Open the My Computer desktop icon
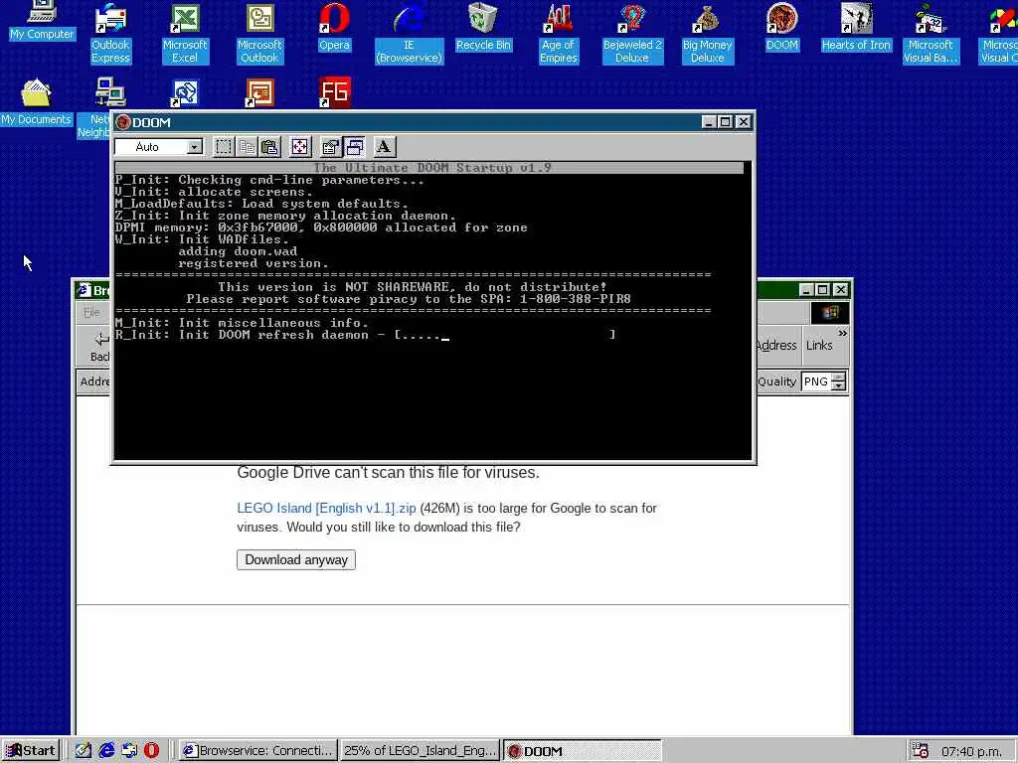Viewport: 1018px width, 763px height. point(42,22)
